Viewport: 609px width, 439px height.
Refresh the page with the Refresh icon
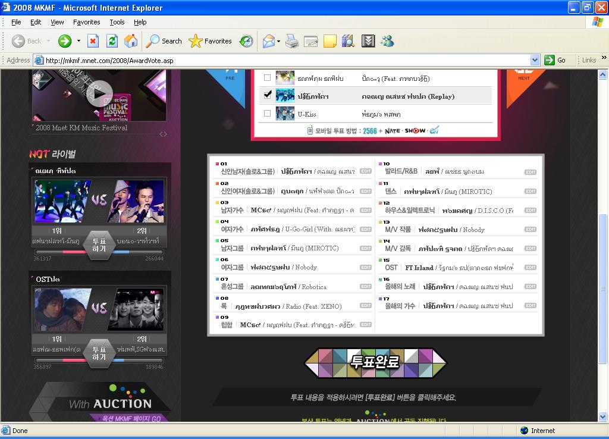coord(112,41)
